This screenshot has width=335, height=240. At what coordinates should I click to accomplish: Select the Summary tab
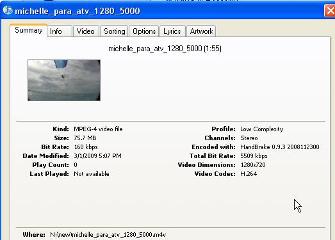[28, 31]
